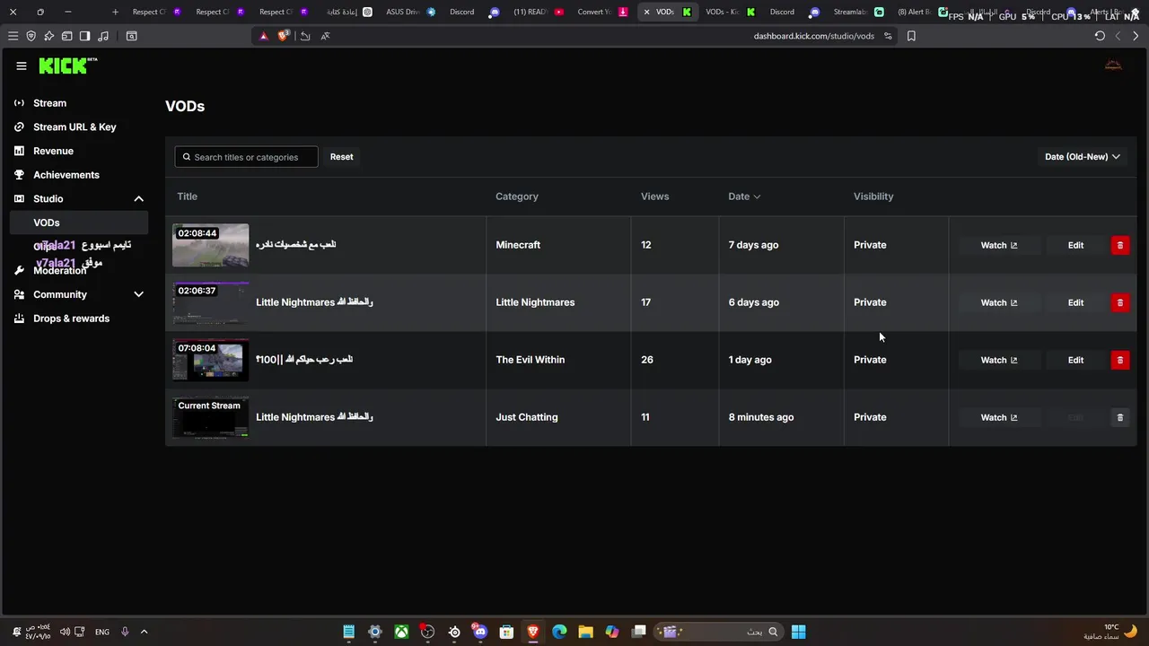1149x646 pixels.
Task: Watch The Evil Within VOD
Action: (x=998, y=360)
